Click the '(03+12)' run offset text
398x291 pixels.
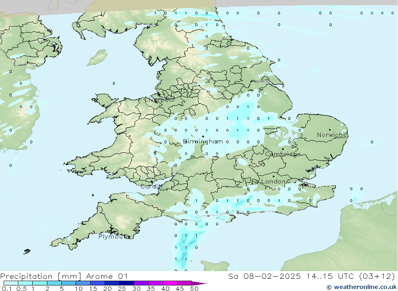coord(377,276)
